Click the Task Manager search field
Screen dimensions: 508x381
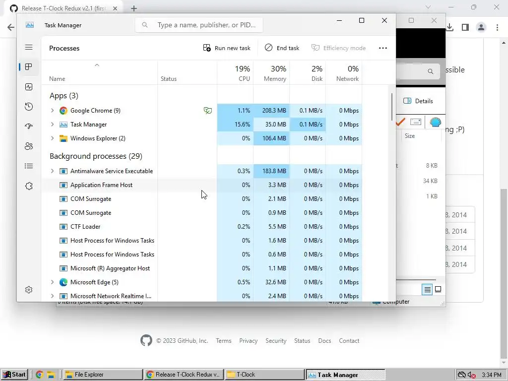[x=199, y=25]
